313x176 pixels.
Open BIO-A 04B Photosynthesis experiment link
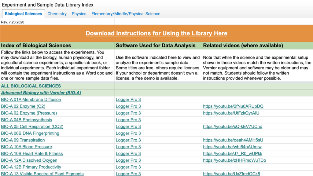(x=26, y=120)
